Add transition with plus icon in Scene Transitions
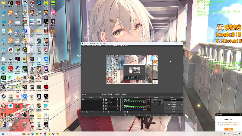This screenshot has height=136, width=242. (156, 104)
